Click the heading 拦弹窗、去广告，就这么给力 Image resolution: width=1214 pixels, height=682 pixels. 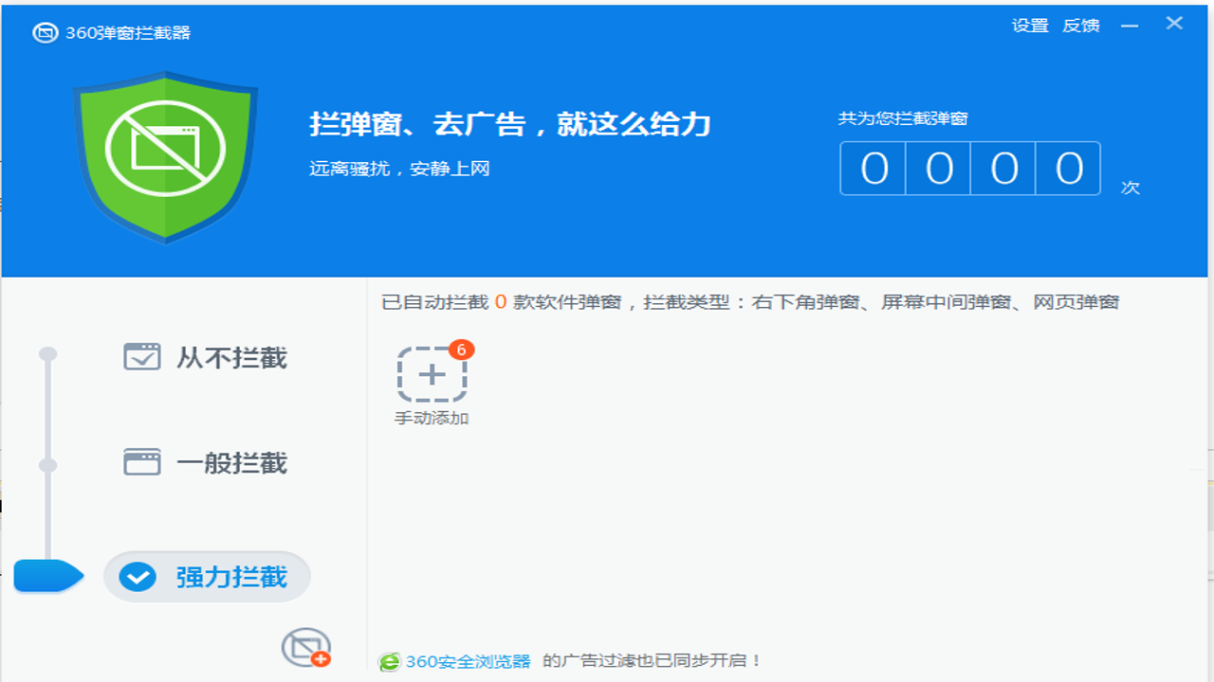point(510,124)
